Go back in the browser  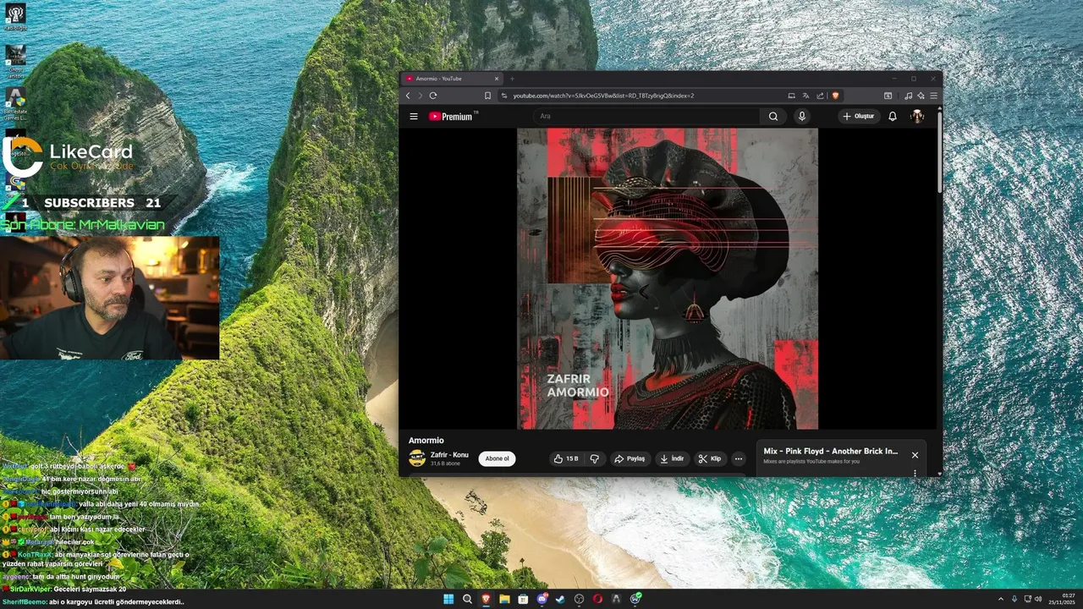point(408,96)
